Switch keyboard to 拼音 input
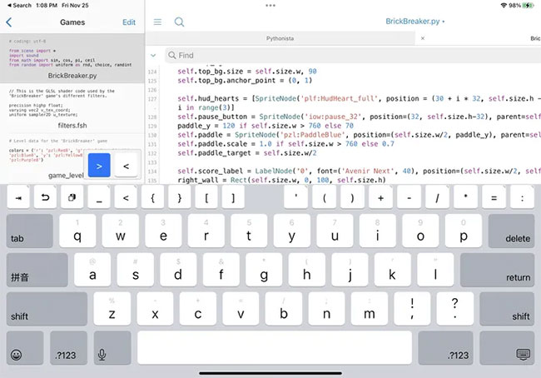Viewport: 541px width, 378px height. click(37, 270)
